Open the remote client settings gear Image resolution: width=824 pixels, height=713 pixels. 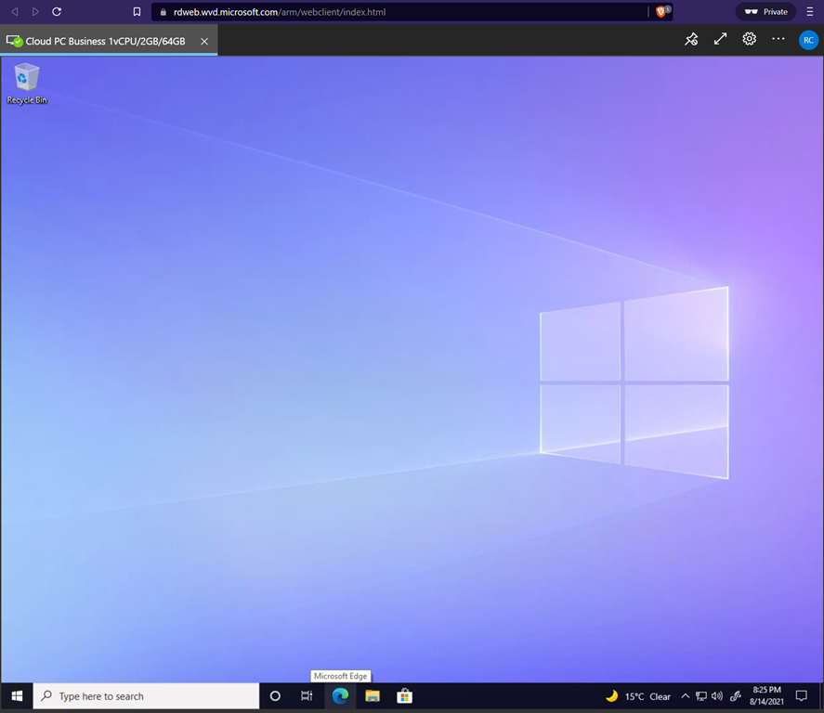[749, 40]
